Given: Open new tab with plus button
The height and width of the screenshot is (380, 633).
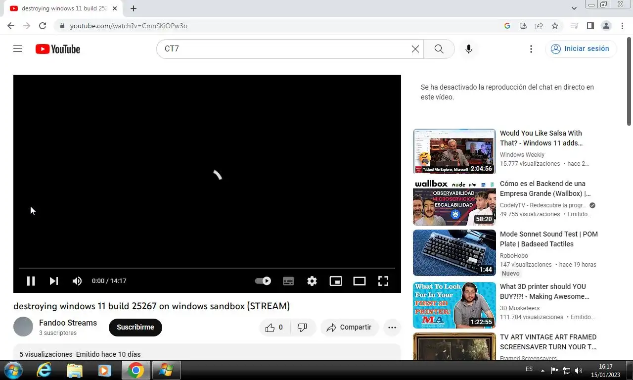Looking at the screenshot, I should (x=134, y=8).
